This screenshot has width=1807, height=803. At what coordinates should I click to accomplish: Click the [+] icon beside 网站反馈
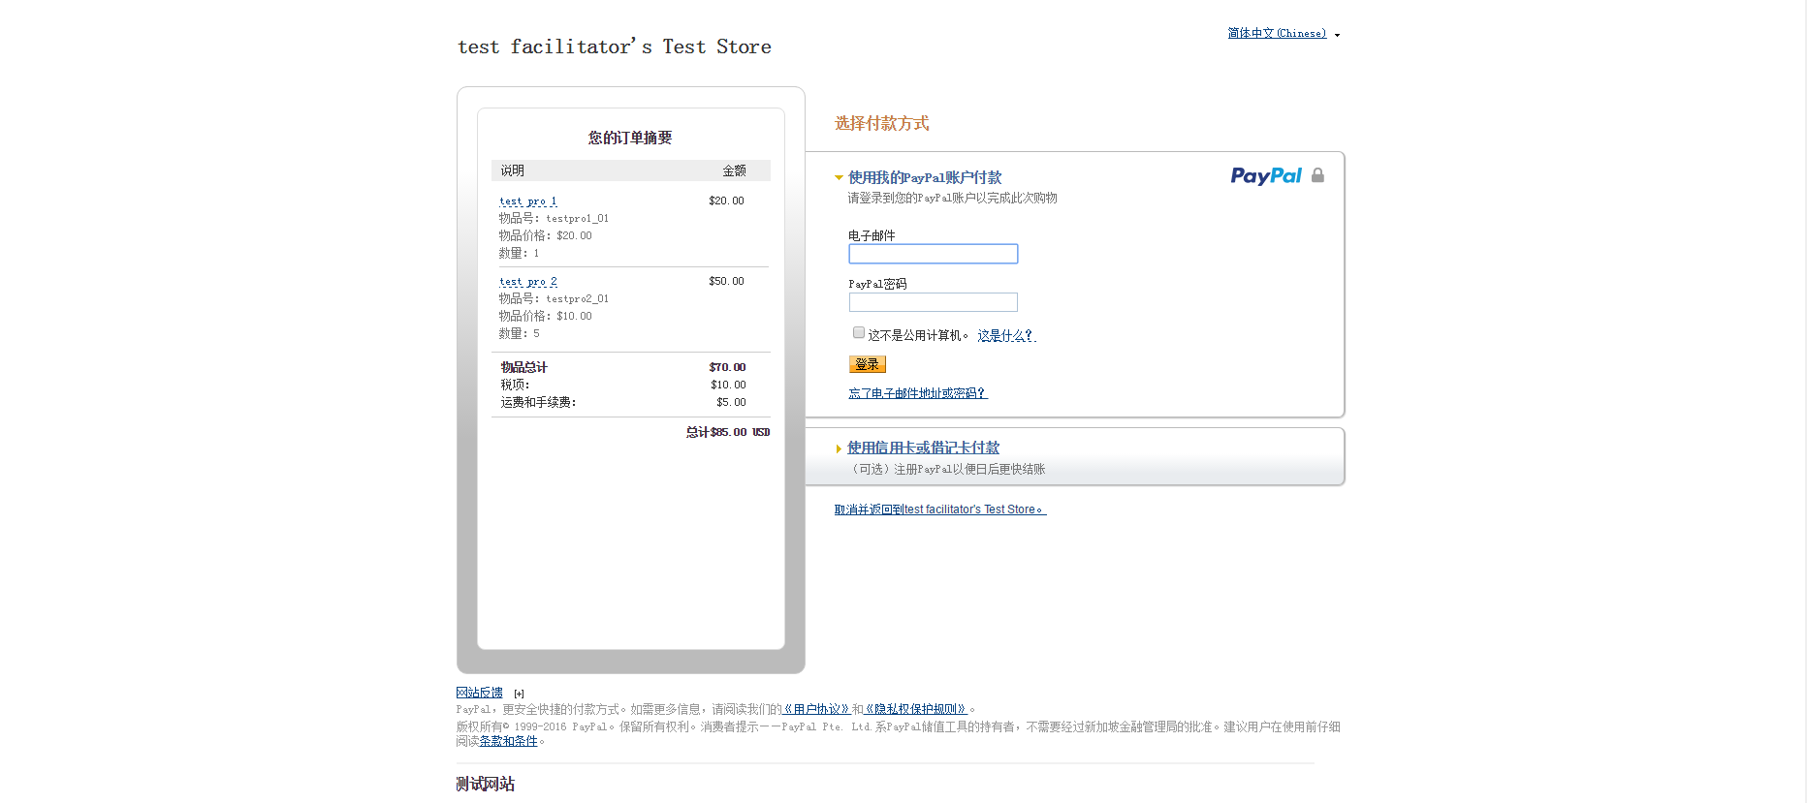(x=519, y=694)
